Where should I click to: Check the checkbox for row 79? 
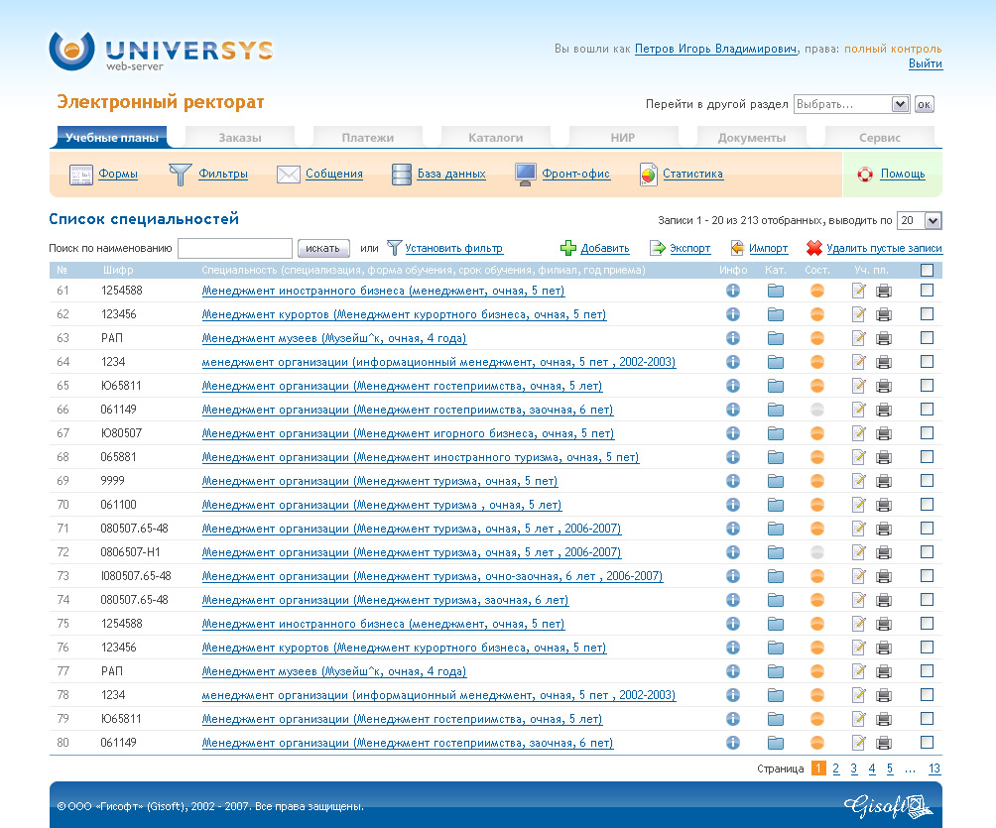tap(927, 719)
